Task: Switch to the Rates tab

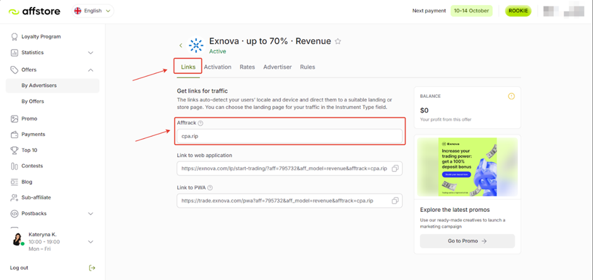Action: (x=247, y=67)
